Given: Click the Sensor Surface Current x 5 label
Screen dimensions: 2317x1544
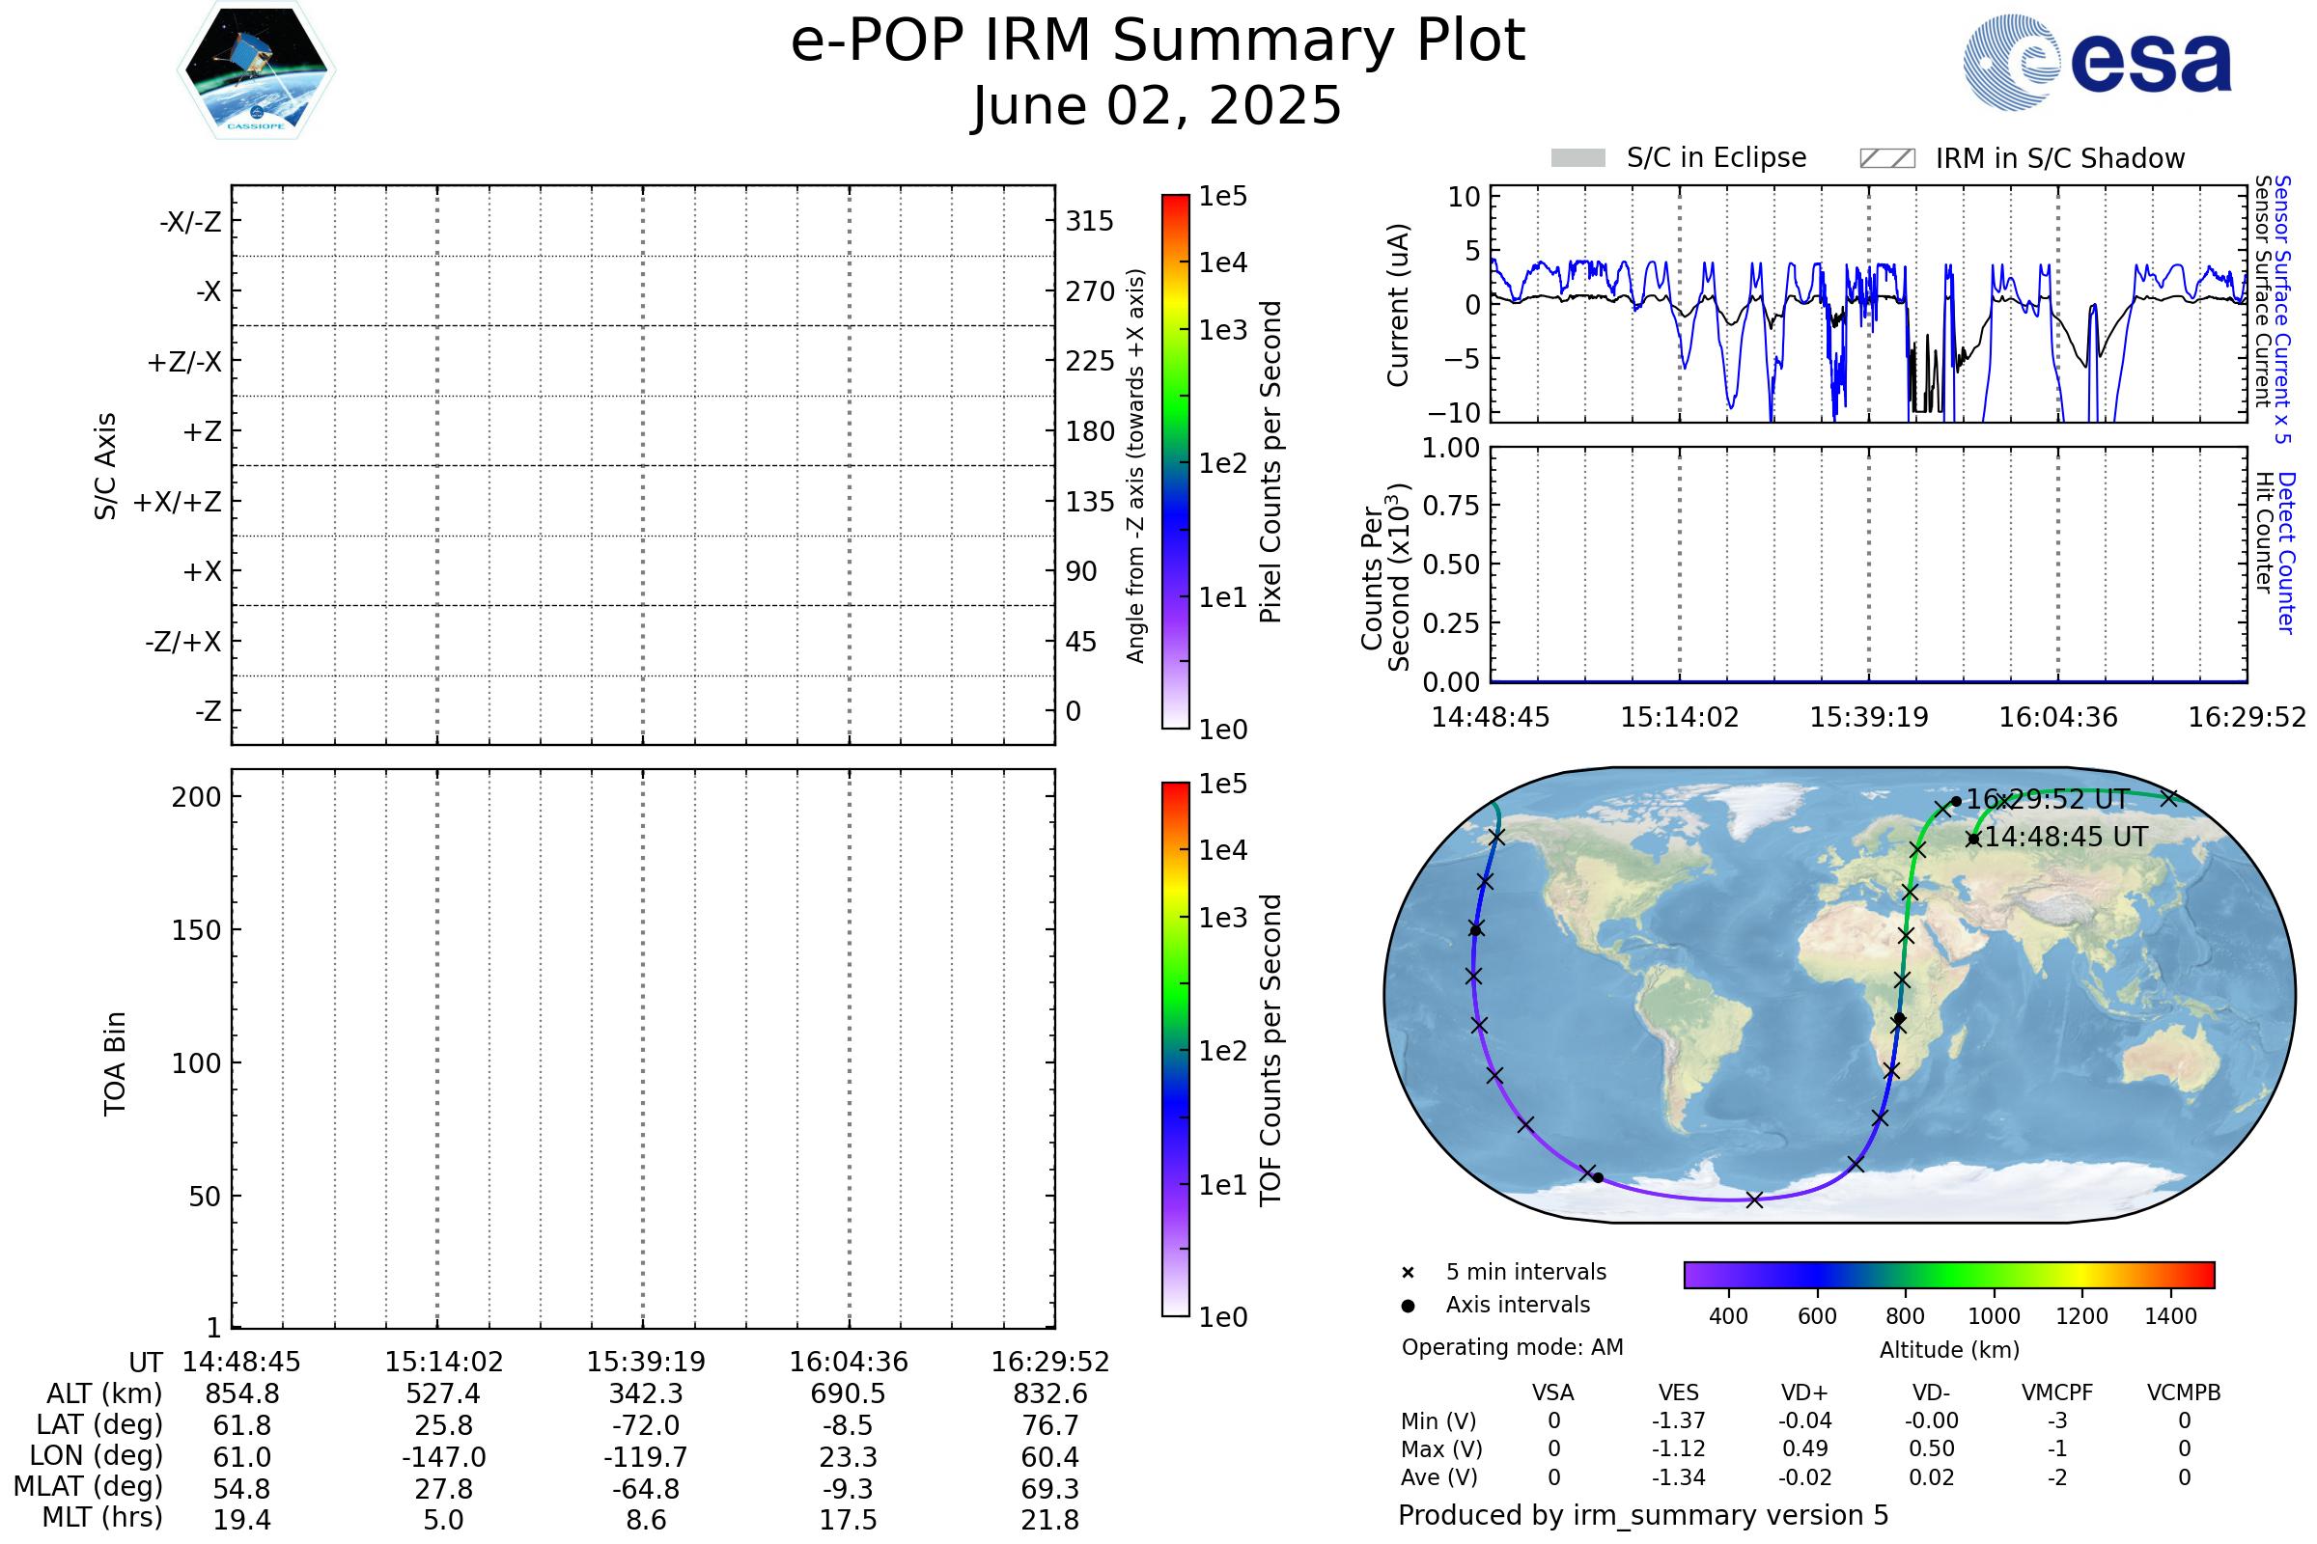Looking at the screenshot, I should pos(2282,310).
